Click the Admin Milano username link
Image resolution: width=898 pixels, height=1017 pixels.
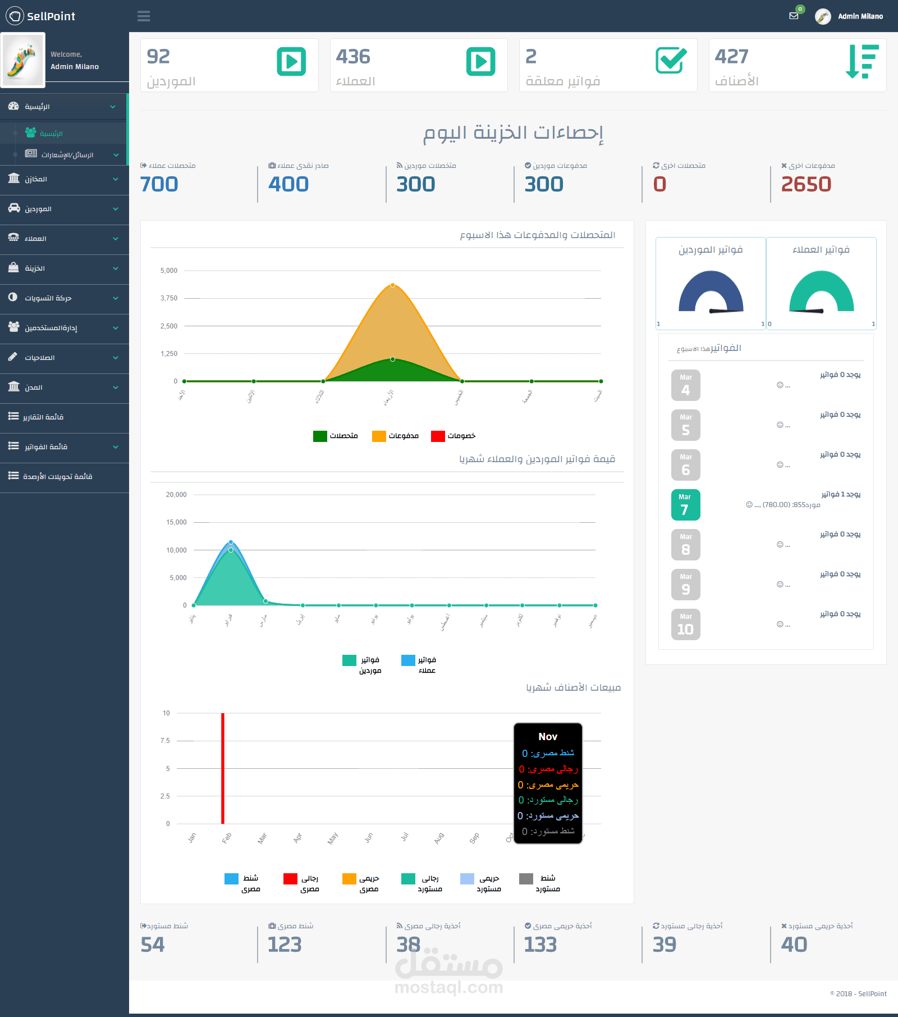tap(860, 16)
